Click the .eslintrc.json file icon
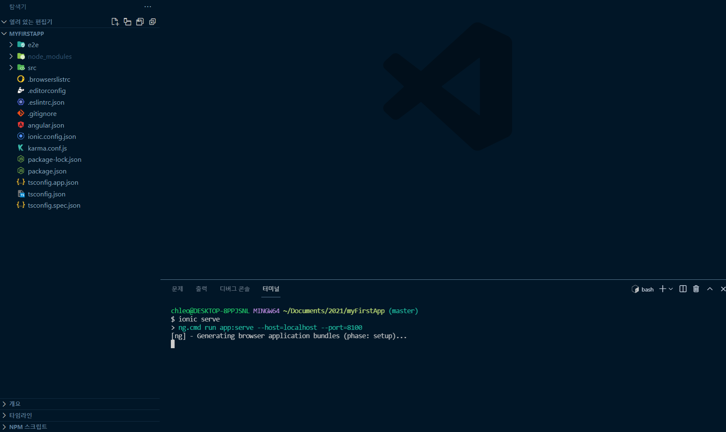Viewport: 726px width, 432px height. point(21,102)
